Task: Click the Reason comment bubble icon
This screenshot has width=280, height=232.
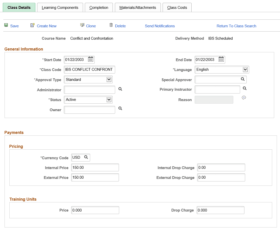Action: (x=244, y=98)
